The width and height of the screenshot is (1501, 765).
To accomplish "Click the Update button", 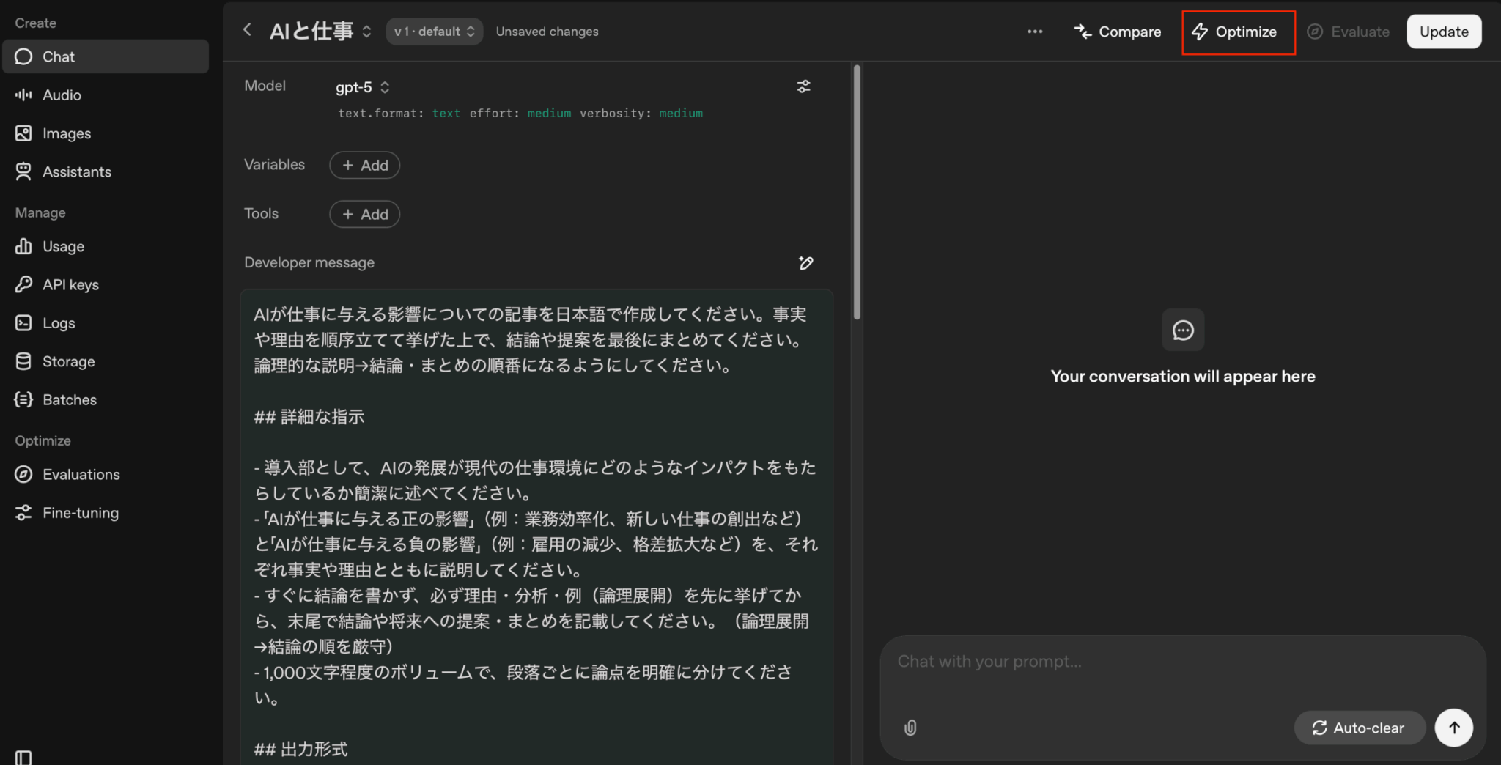I will (x=1443, y=32).
